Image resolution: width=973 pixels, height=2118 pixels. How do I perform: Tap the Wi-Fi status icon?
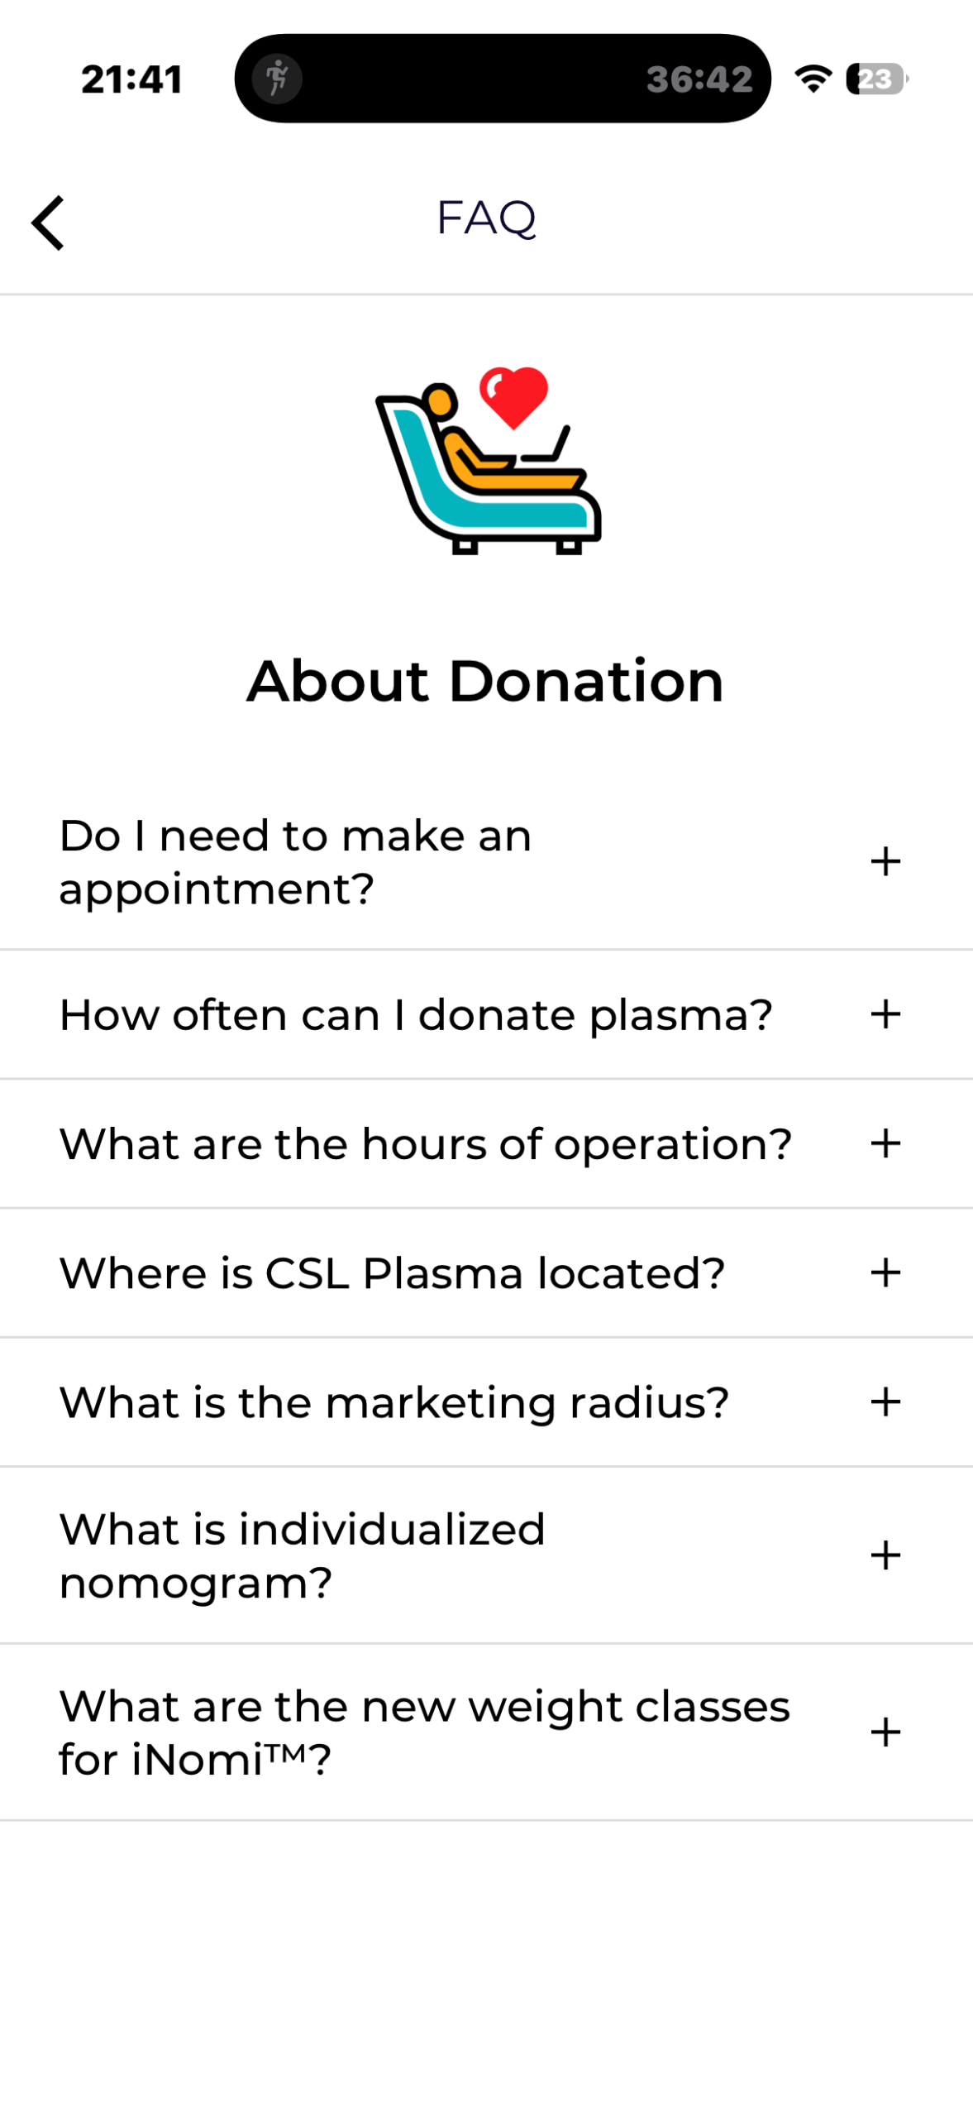click(x=813, y=79)
